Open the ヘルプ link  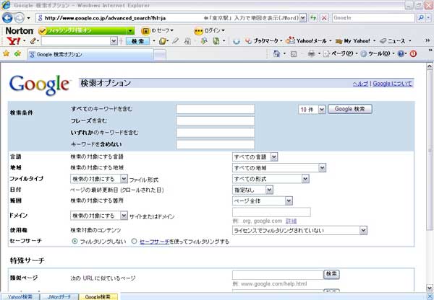[x=360, y=84]
